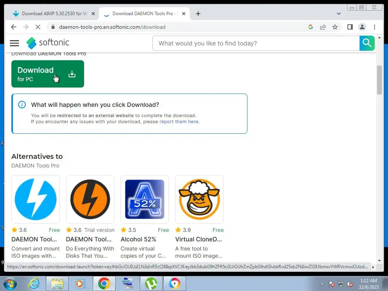
Task: Click the 3.5 star rating
Action: [128, 230]
